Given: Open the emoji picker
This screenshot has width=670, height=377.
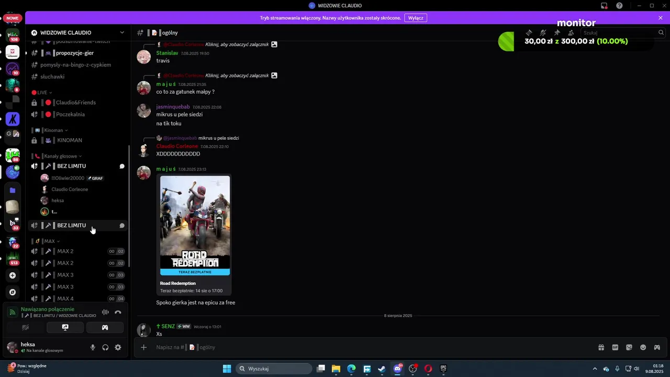Looking at the screenshot, I should (x=643, y=347).
